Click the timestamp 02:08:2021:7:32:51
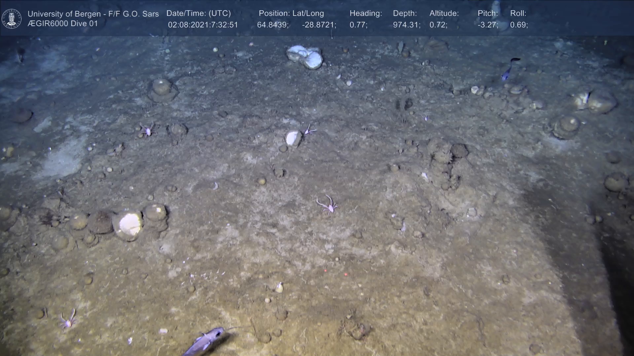This screenshot has height=356, width=634. pos(203,25)
